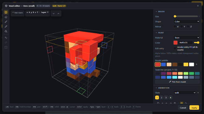The height and width of the screenshot is (114, 204).
Task: Select the Eraser tool
Action: [x=6, y=17]
